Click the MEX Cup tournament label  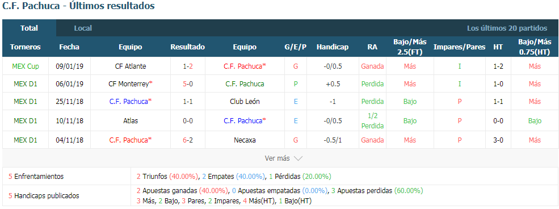26,66
